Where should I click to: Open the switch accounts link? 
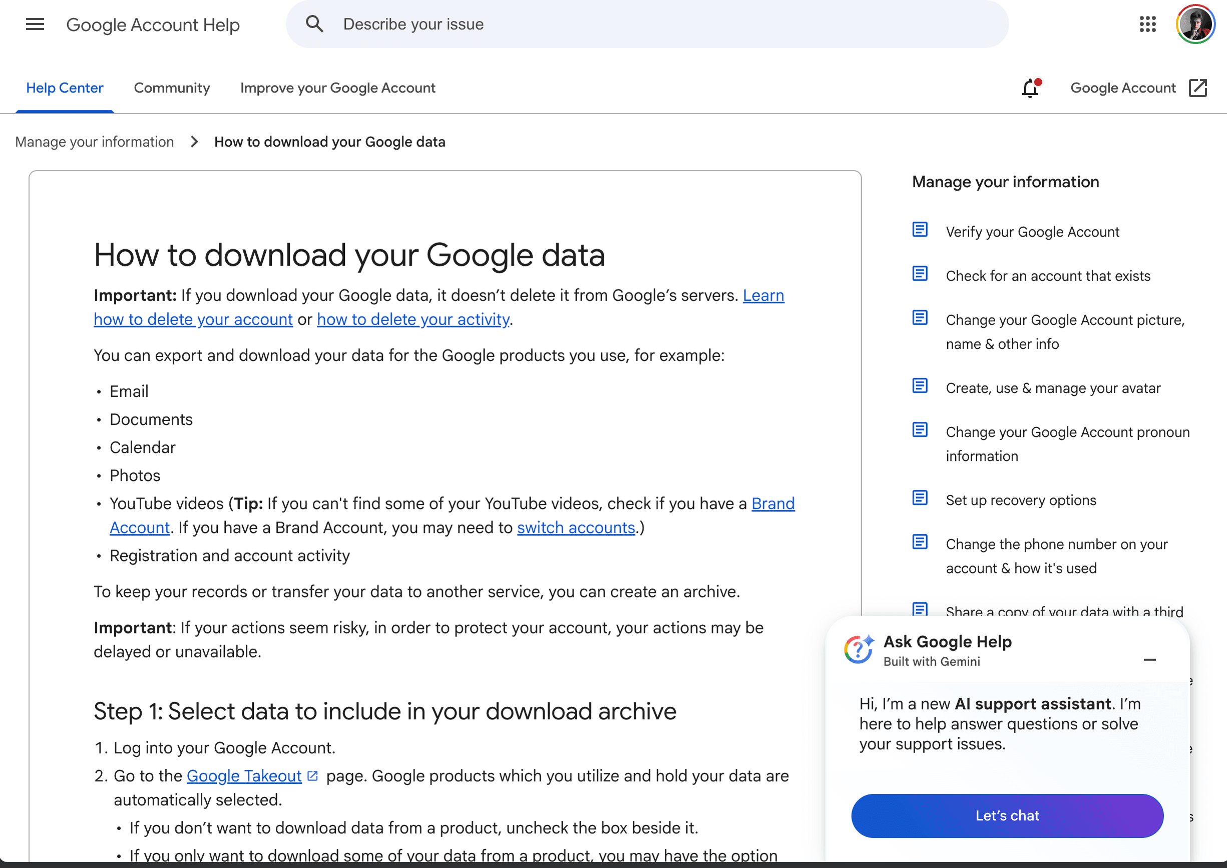pyautogui.click(x=576, y=527)
